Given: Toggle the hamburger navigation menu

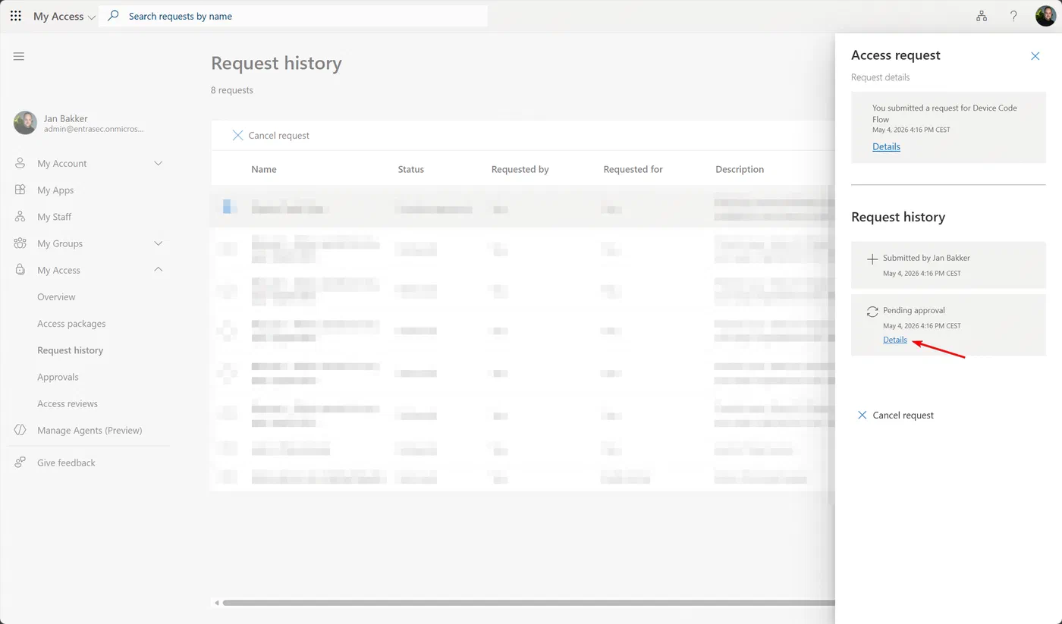Looking at the screenshot, I should coord(19,56).
